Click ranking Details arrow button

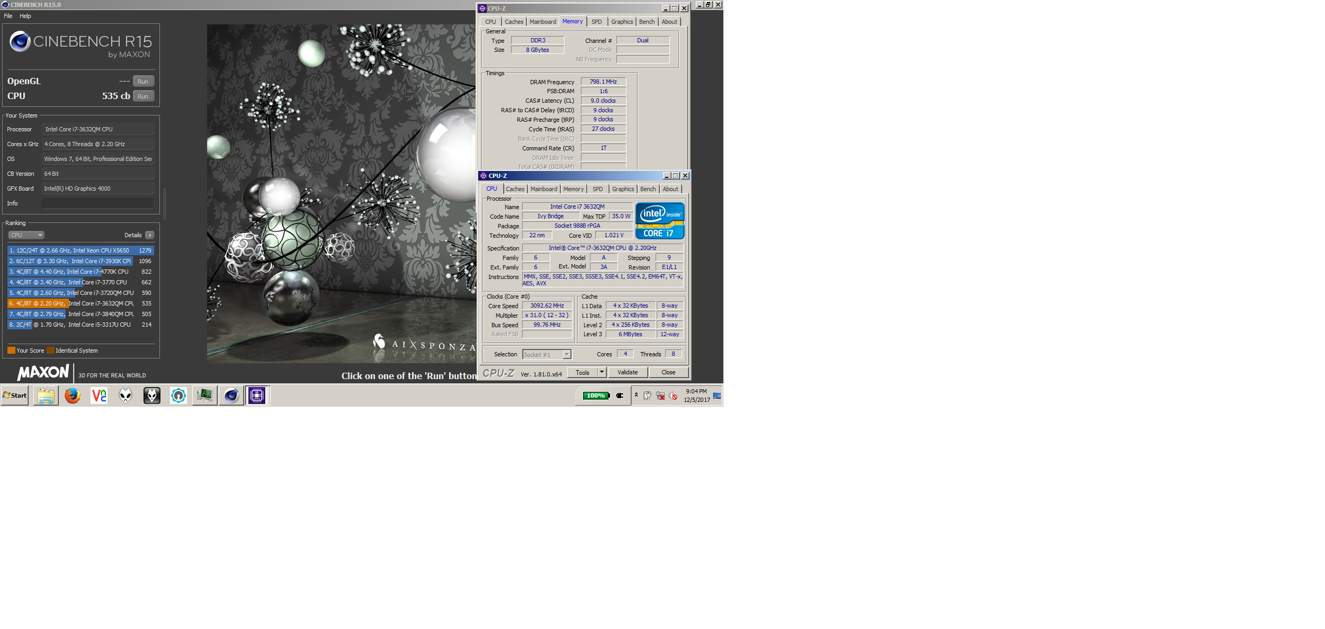tap(150, 235)
